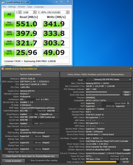
Task: Start the 4KiB Q1T1 test
Action: (x=9, y=52)
